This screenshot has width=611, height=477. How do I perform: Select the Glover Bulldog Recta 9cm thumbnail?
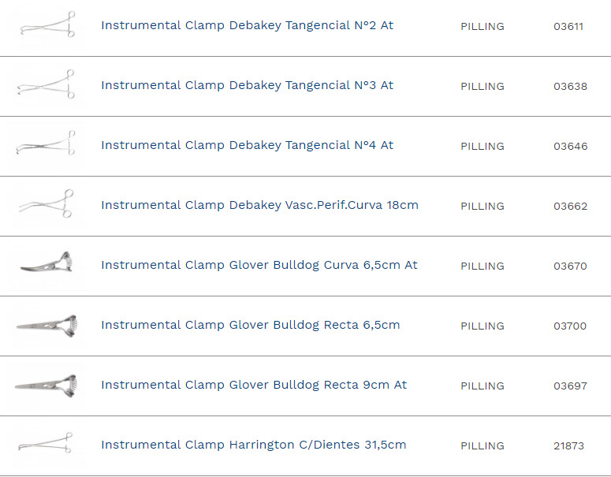(x=47, y=385)
